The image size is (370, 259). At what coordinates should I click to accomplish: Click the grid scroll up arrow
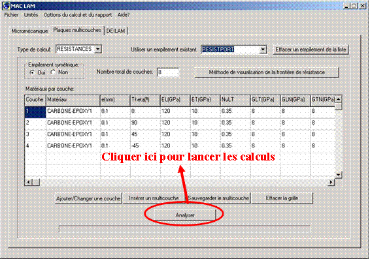[339, 99]
